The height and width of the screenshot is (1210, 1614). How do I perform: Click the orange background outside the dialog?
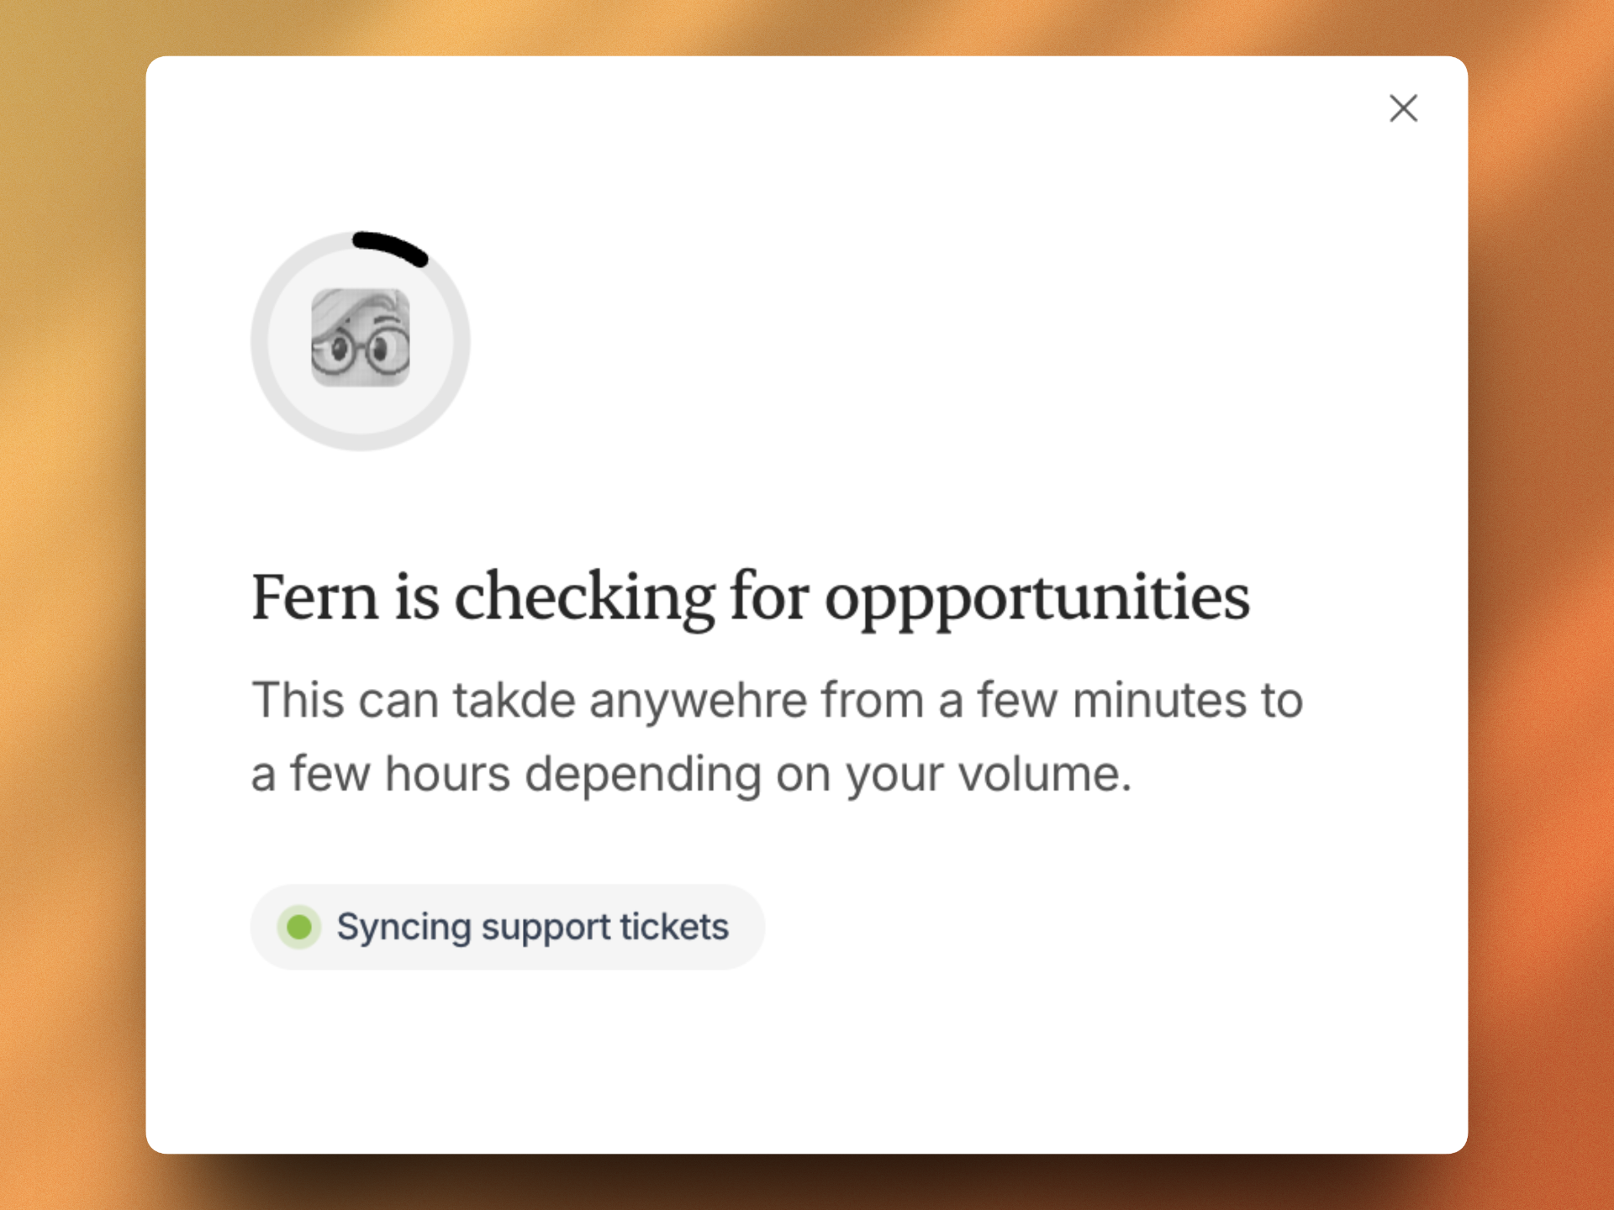(x=67, y=605)
